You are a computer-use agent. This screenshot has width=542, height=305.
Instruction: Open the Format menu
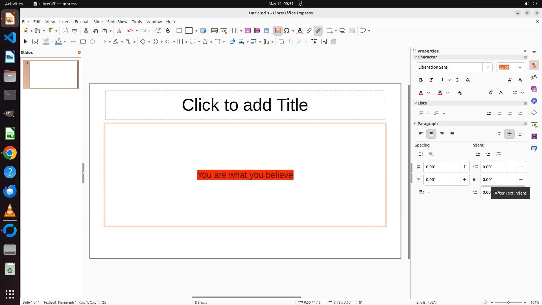(x=82, y=22)
